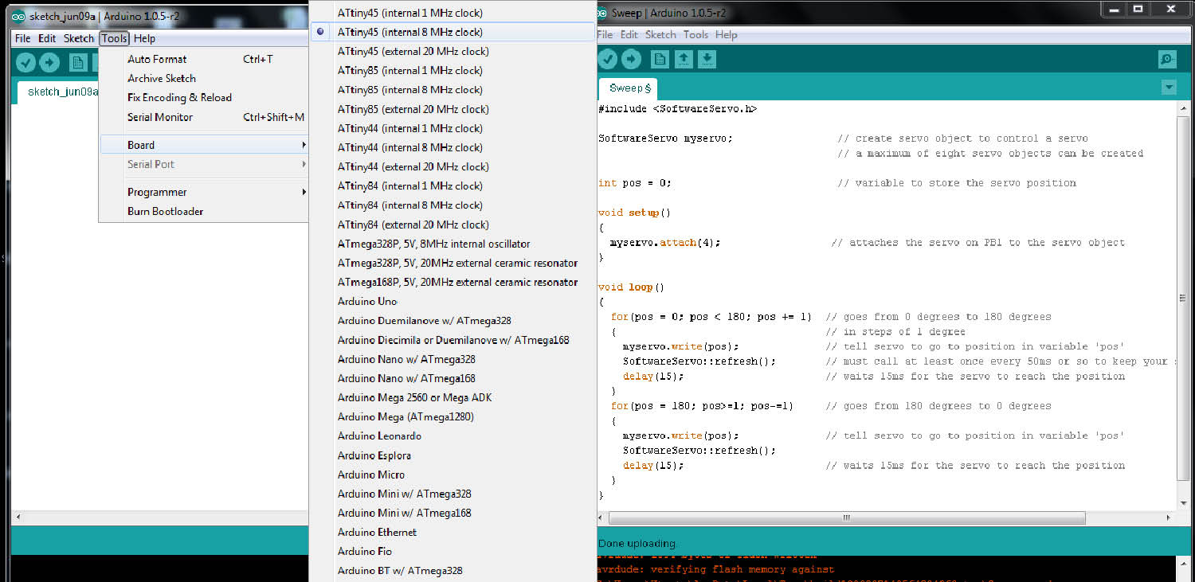Select ATtiny45 internal 1 MHz clock board
This screenshot has width=1195, height=582.
[453, 13]
